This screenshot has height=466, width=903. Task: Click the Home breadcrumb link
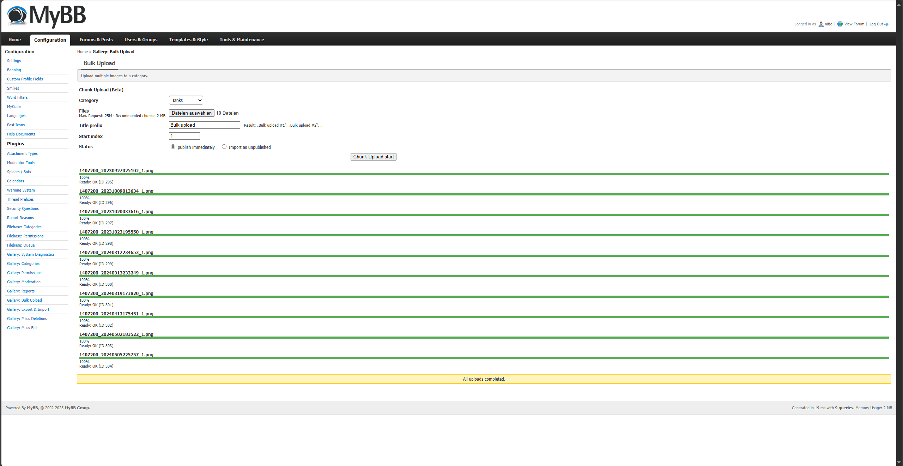83,52
